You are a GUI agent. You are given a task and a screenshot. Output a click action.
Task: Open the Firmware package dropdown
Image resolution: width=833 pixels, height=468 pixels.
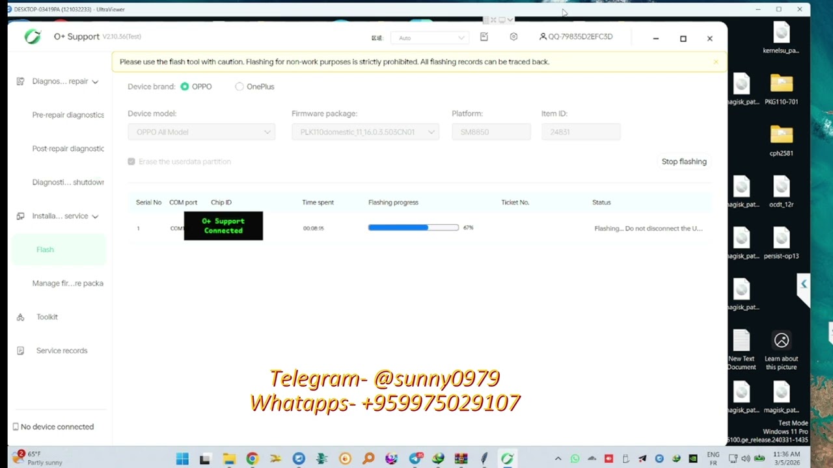tap(365, 132)
